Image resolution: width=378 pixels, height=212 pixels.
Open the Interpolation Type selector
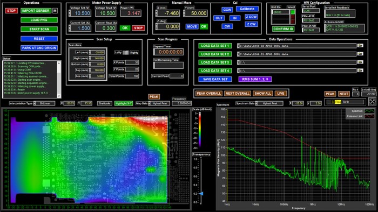pos(44,103)
